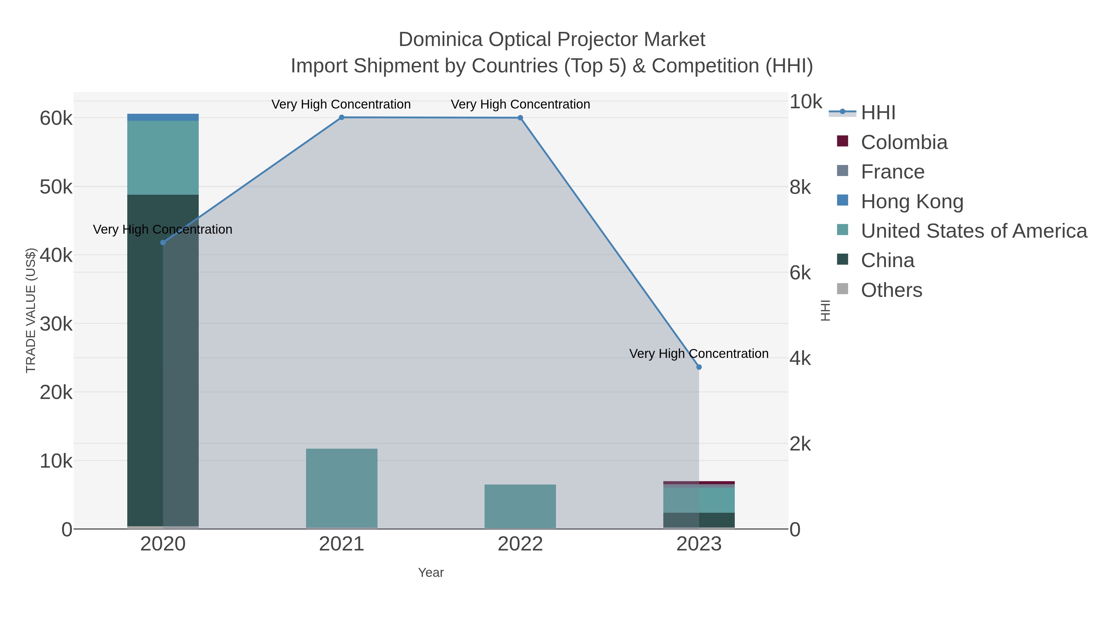Viewport: 1104px width, 621px height.
Task: Toggle Colombia series in legend
Action: 892,142
